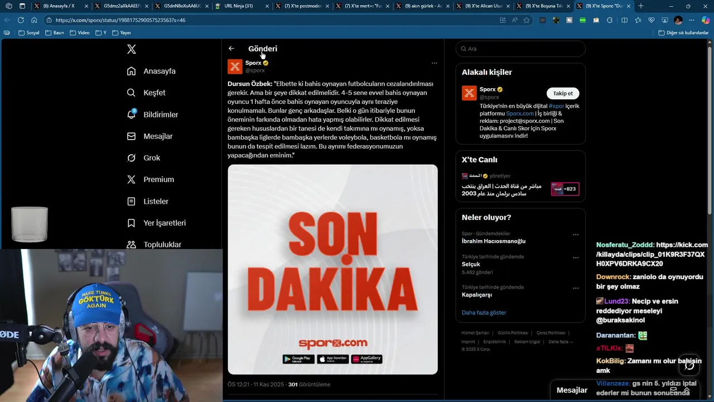Follow Sporx with Takip et button
This screenshot has width=714, height=402.
tap(563, 93)
